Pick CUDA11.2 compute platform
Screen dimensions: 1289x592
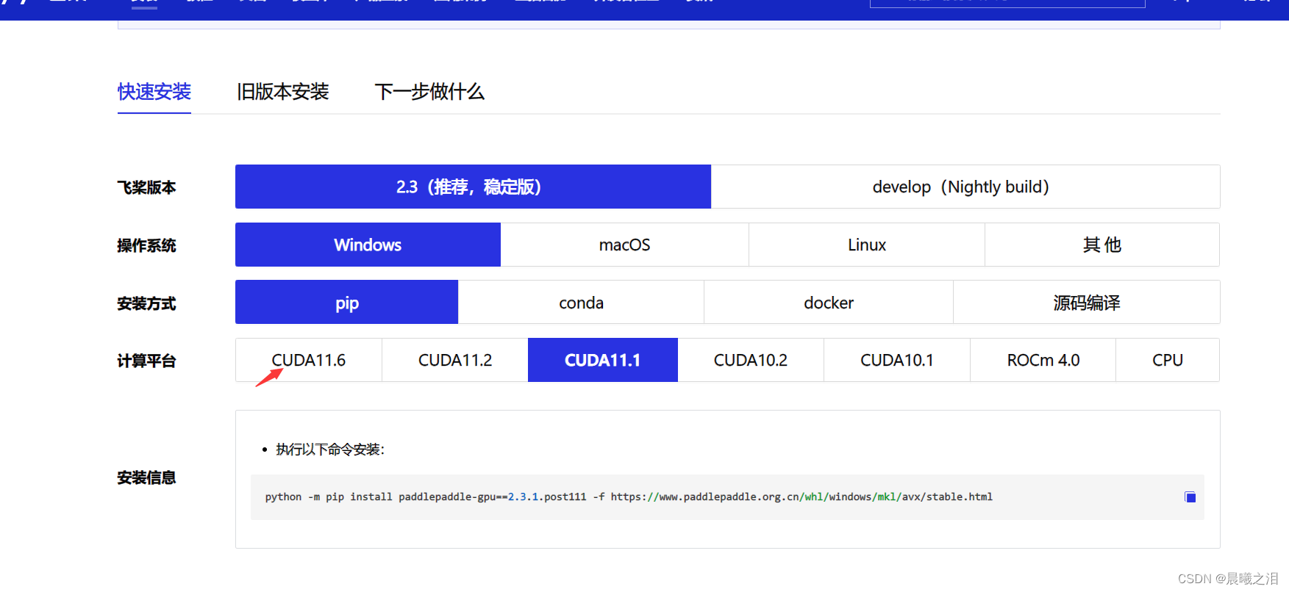coord(455,360)
